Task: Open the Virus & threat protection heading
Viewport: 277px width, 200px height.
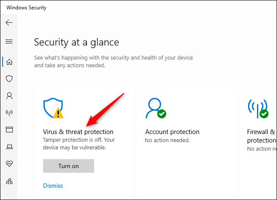Action: point(78,132)
